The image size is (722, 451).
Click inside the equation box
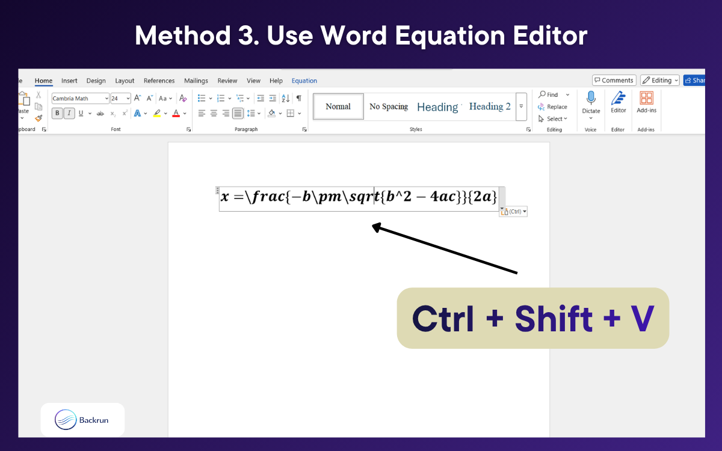coord(359,198)
